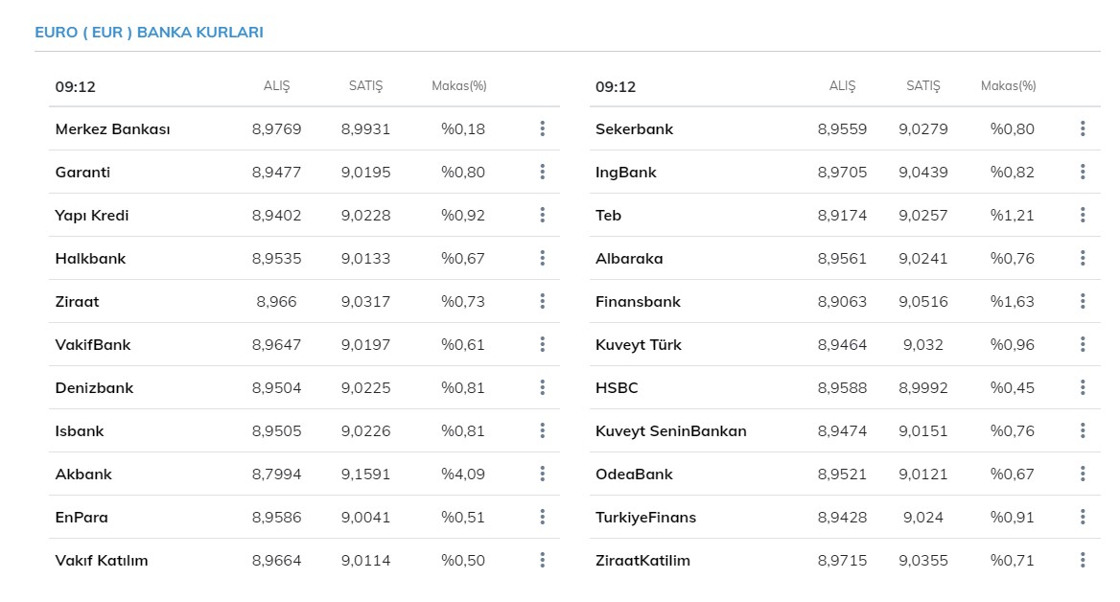The image size is (1120, 602).
Task: Open the HSBC row's three-dot menu
Action: pyautogui.click(x=1083, y=387)
